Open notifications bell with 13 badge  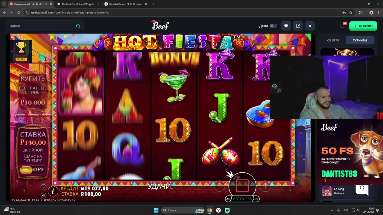point(342,26)
